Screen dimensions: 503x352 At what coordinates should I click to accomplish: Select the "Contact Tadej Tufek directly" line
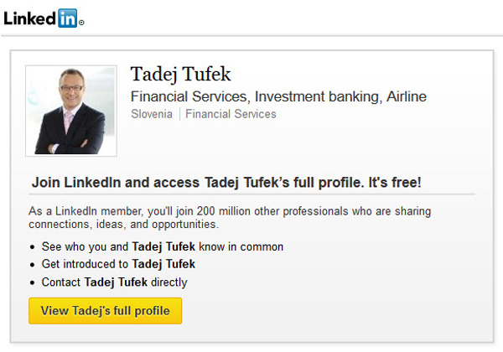click(x=114, y=282)
